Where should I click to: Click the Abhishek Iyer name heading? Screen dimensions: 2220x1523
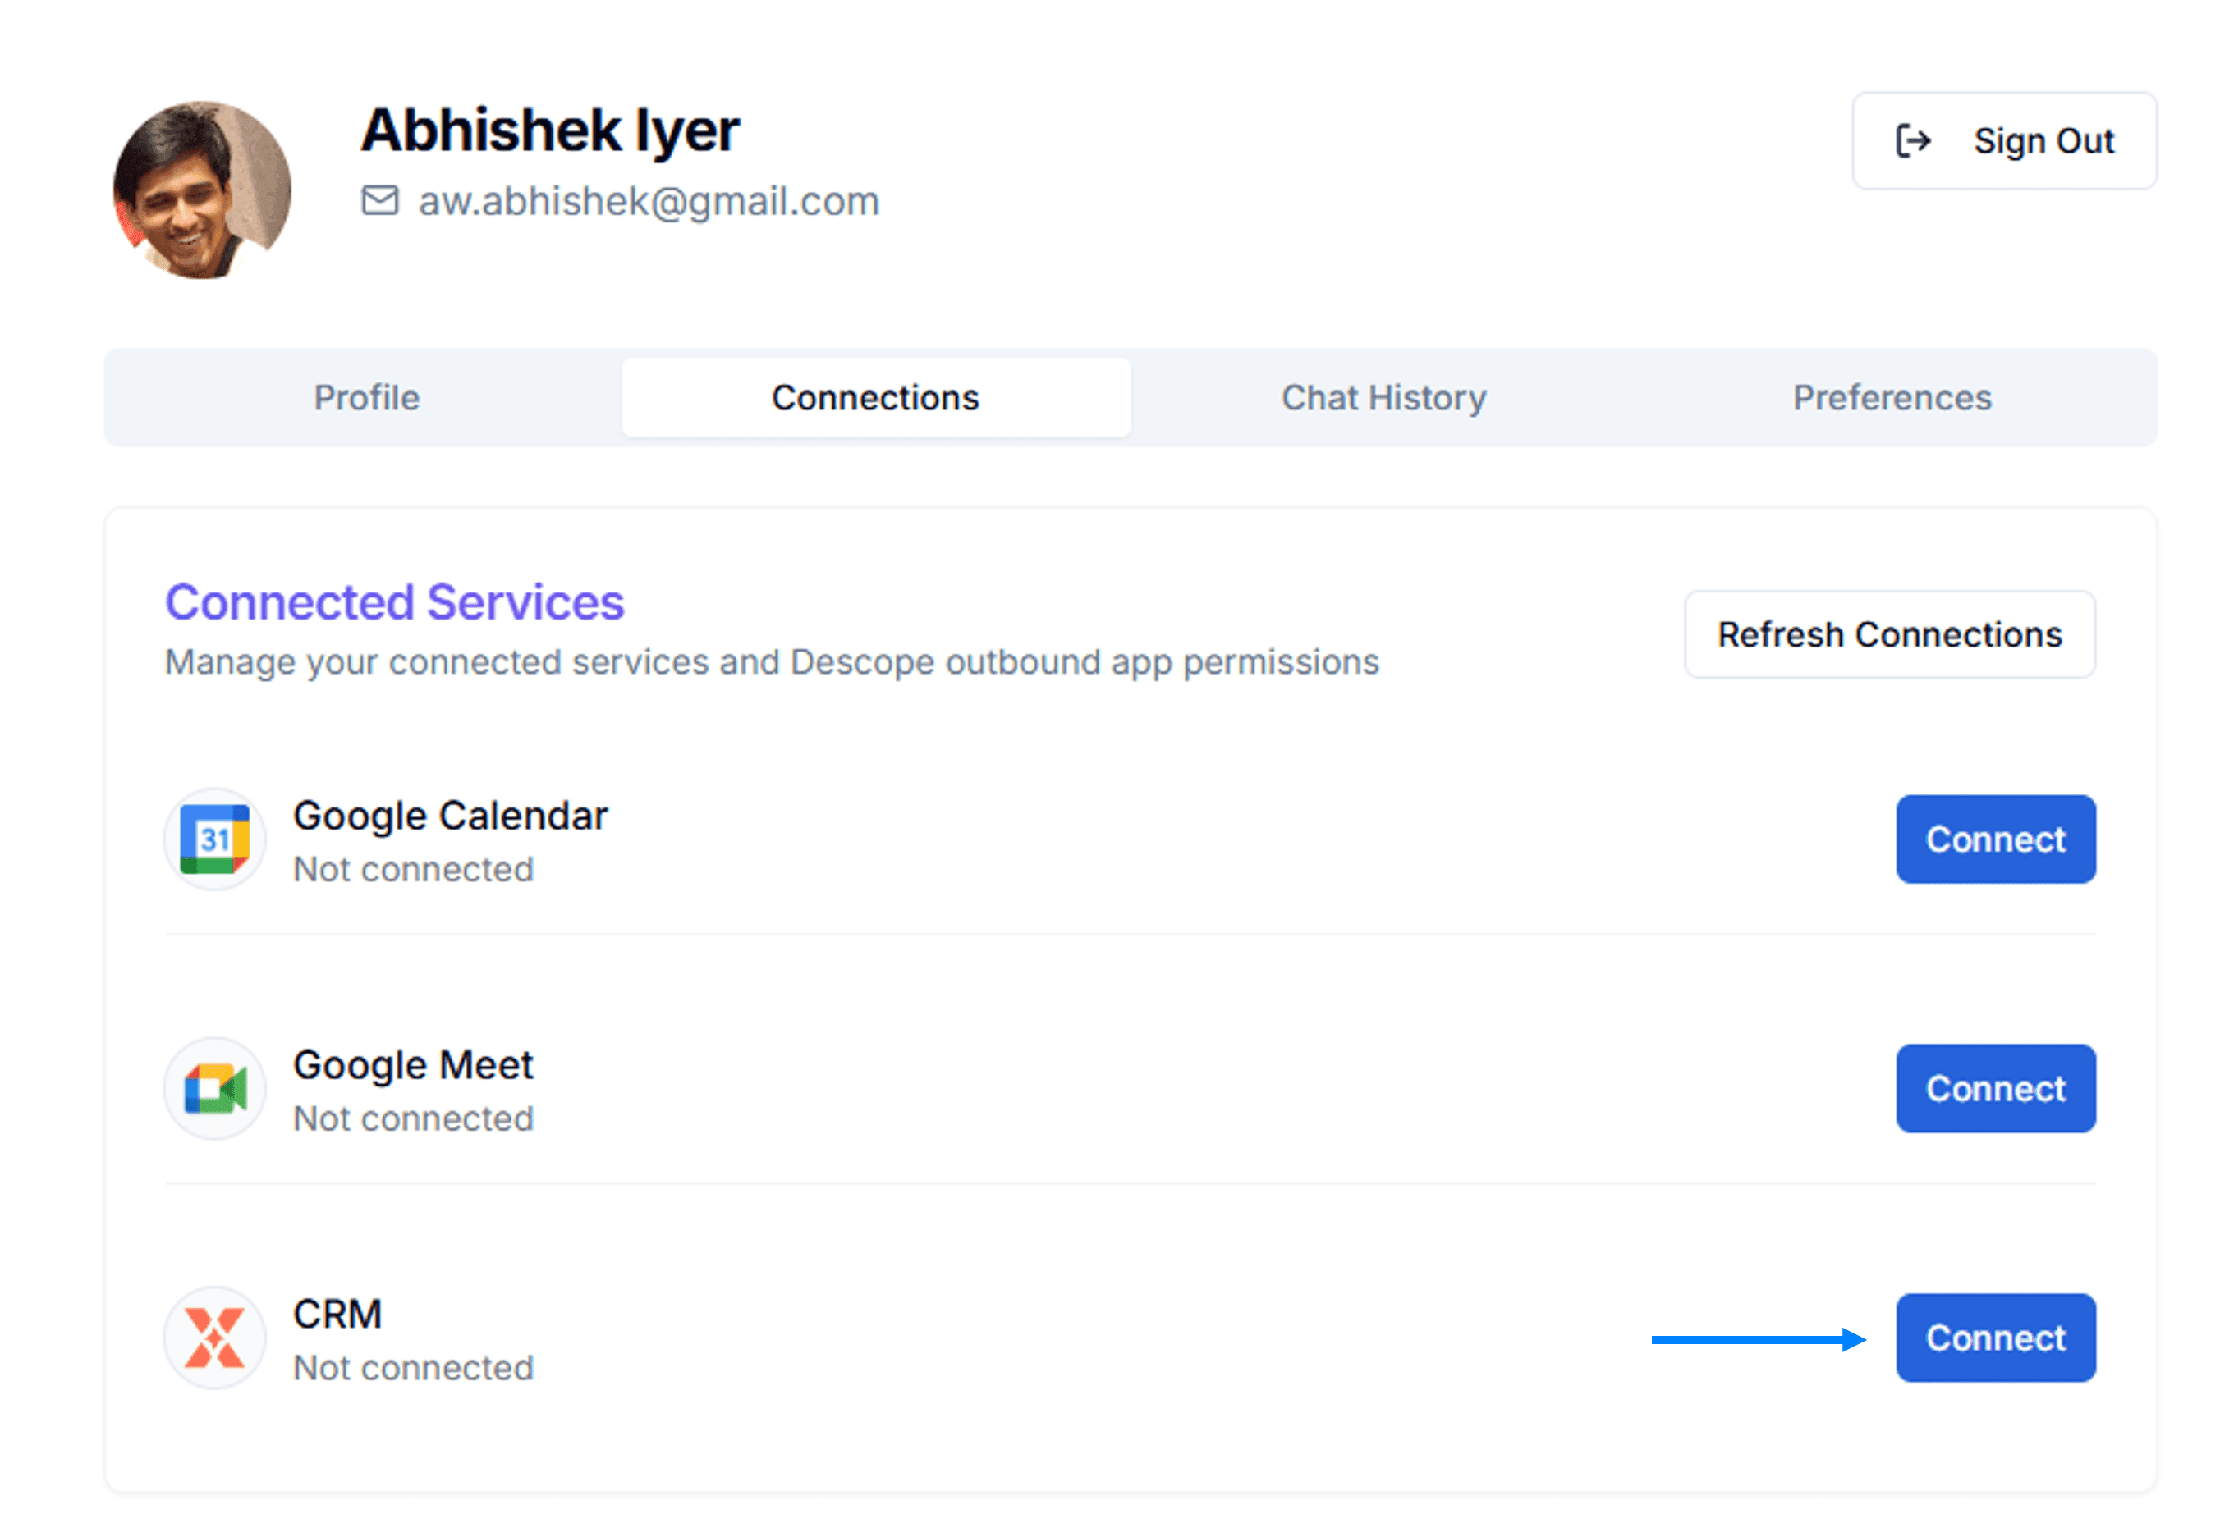tap(549, 130)
